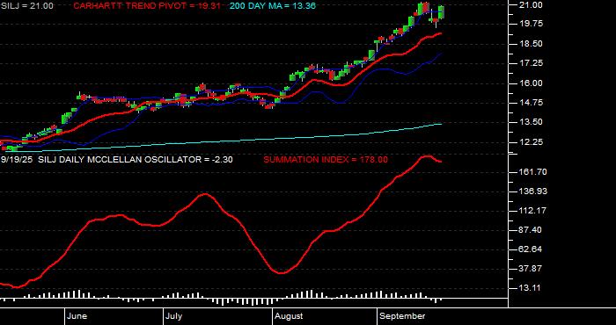616x325 pixels.
Task: Click the SILJ = 21.00 price label
Action: coord(26,6)
